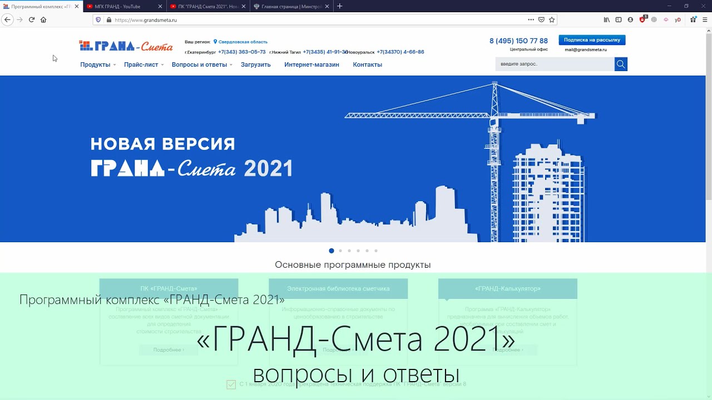Open the gift What's New icon
This screenshot has width=712, height=400.
click(x=693, y=19)
